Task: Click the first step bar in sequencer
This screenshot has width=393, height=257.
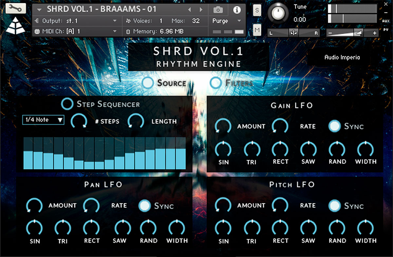Action: coord(28,153)
